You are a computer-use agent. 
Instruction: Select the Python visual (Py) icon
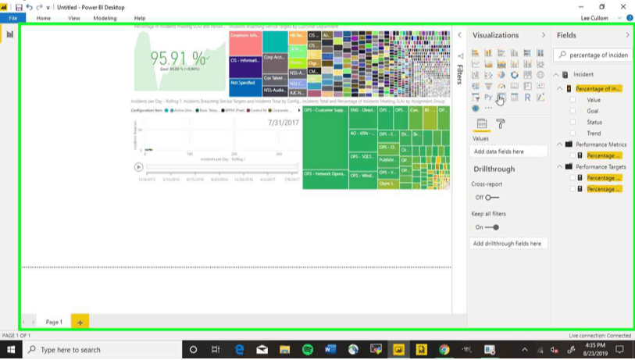point(488,97)
